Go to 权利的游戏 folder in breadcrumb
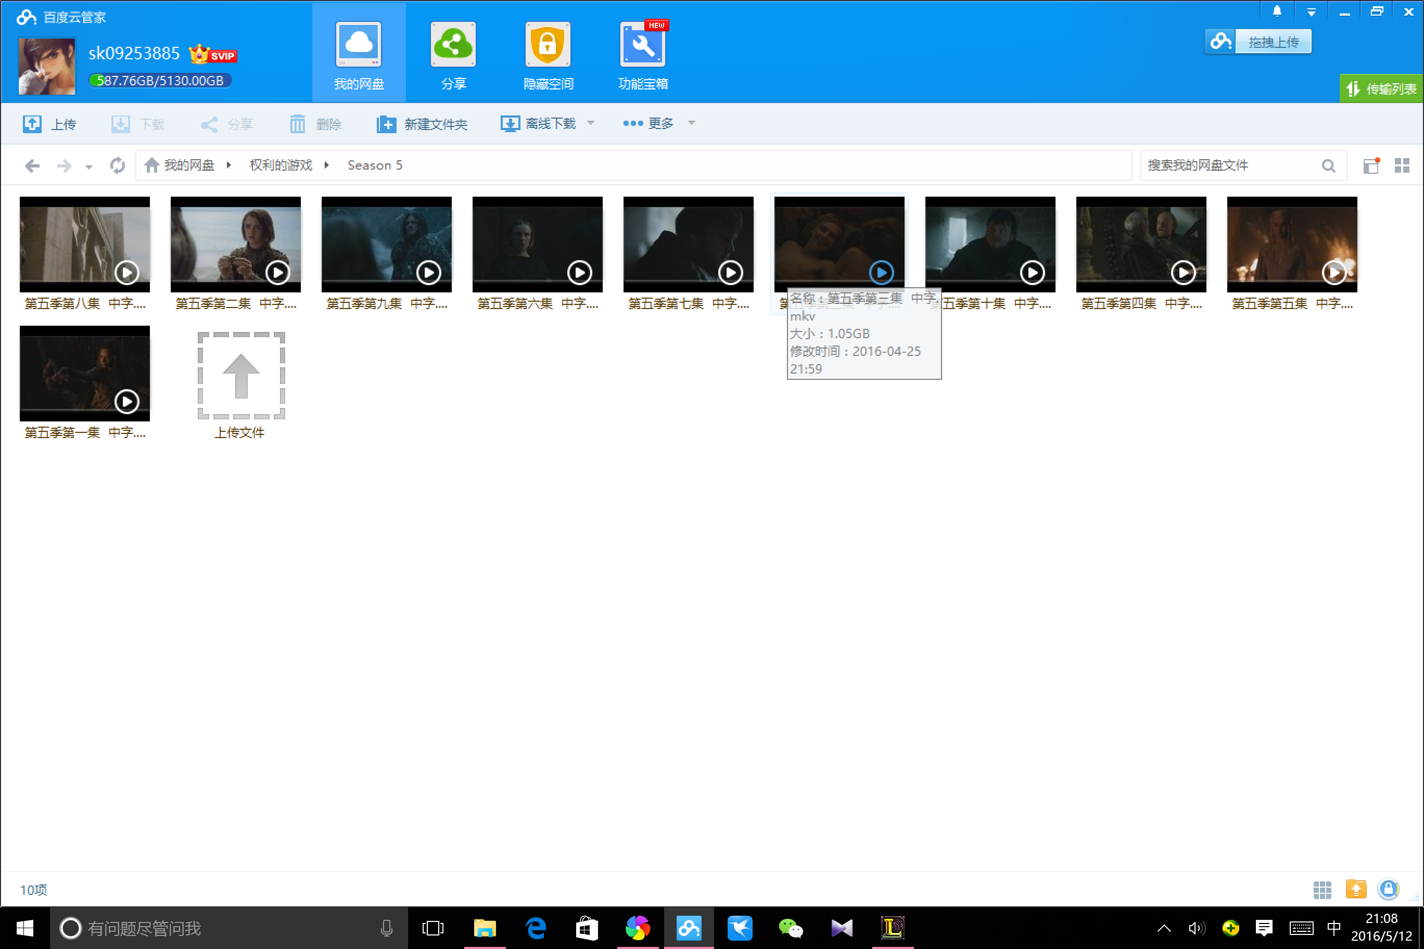Viewport: 1424px width, 949px height. point(281,165)
